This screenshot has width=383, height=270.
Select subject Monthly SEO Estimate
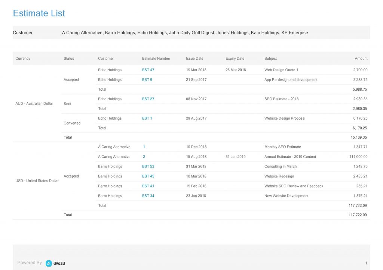283,147
